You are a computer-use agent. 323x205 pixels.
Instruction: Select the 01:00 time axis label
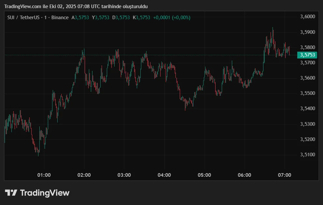click(x=44, y=175)
